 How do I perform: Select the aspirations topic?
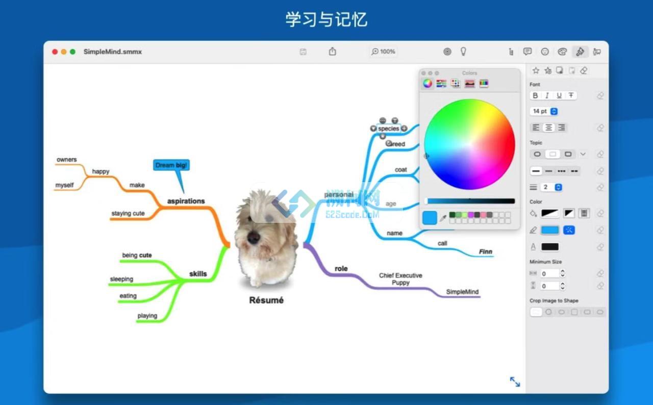(186, 201)
